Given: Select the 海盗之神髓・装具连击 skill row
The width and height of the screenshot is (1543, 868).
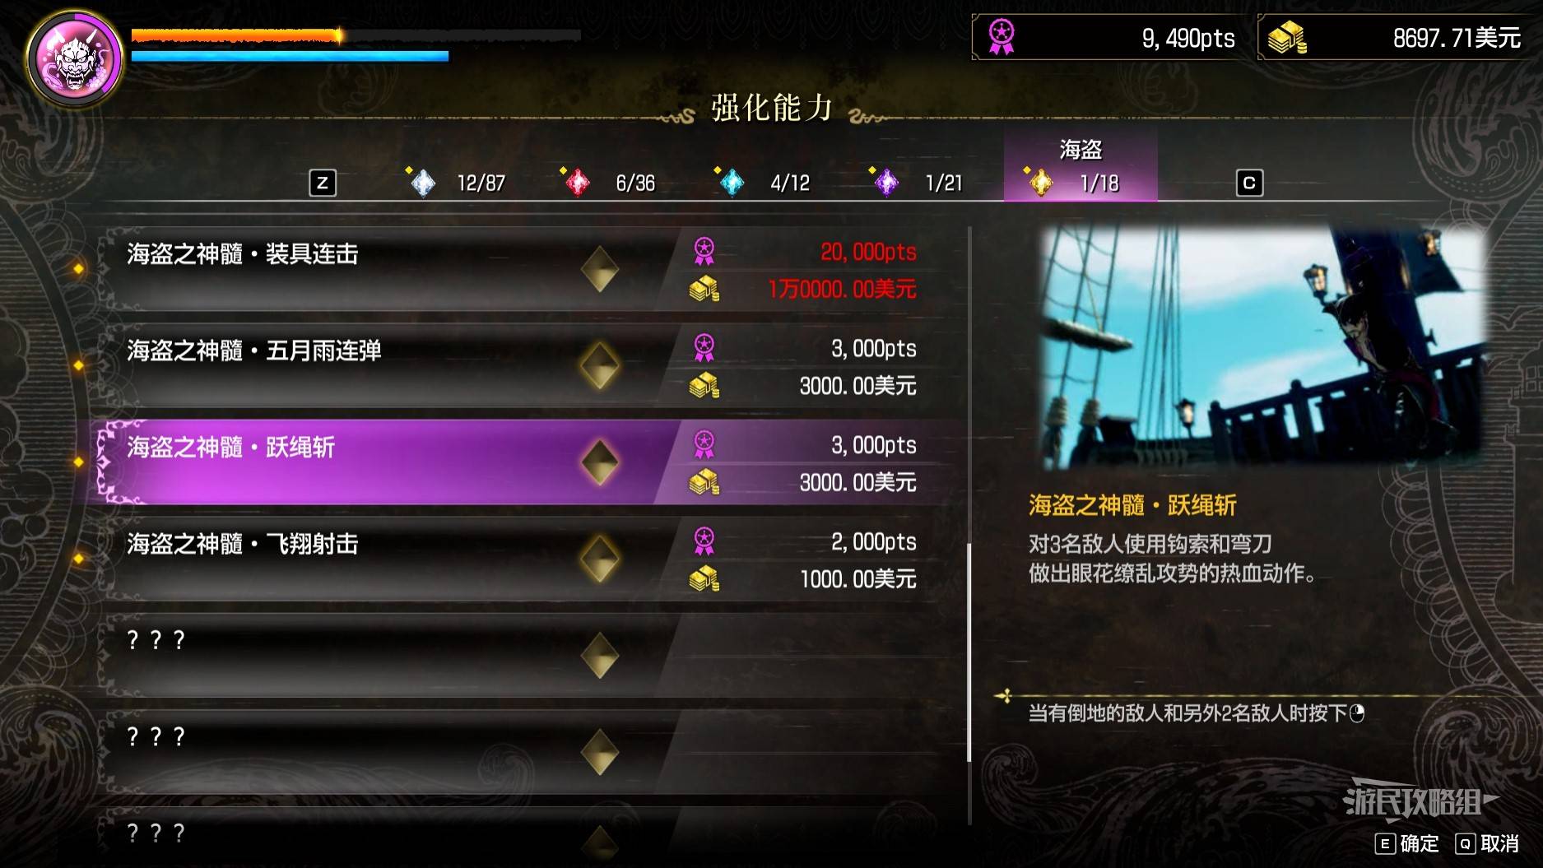Looking at the screenshot, I should tap(527, 270).
